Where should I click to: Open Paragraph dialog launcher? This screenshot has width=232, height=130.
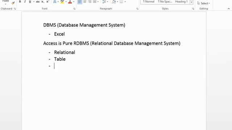(137, 9)
